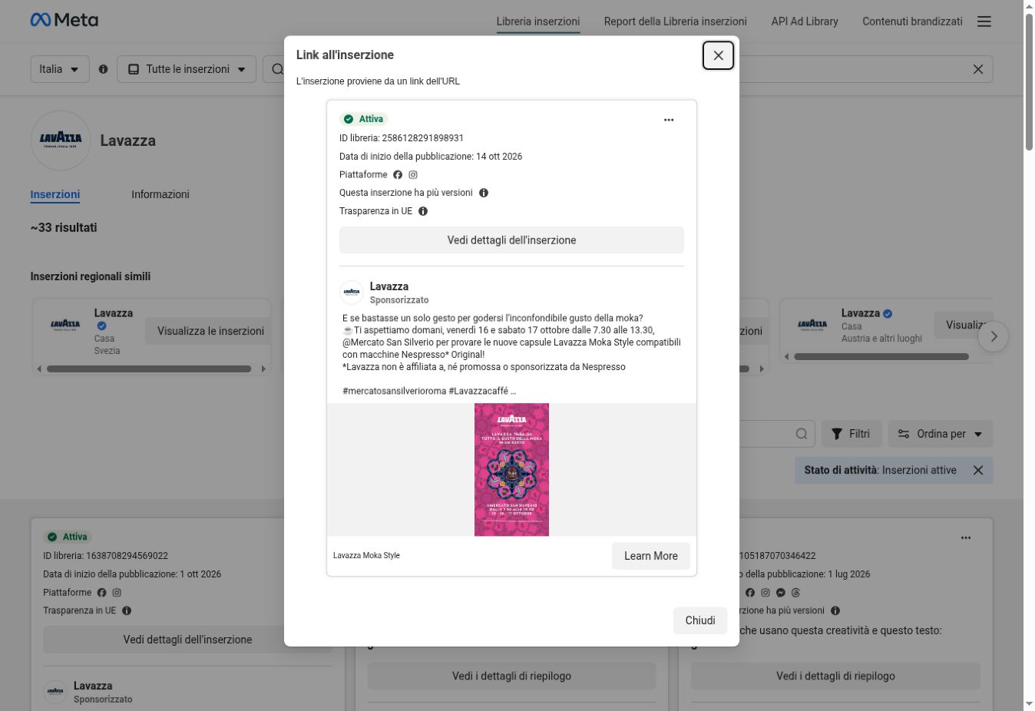This screenshot has width=1035, height=711.
Task: Open the three-dot menu in the dialog's ad card
Action: point(669,120)
